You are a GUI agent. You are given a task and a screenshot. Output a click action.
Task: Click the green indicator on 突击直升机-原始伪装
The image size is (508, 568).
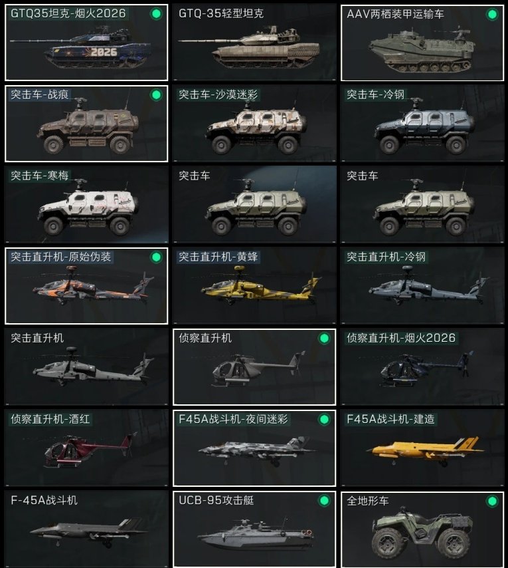coord(156,257)
